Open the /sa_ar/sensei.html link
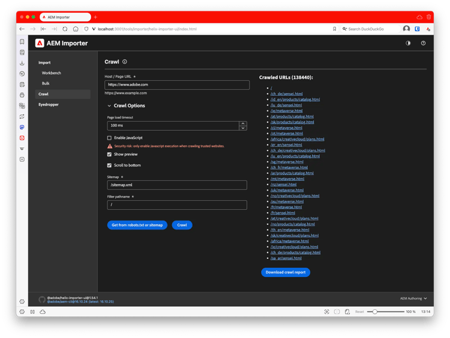Image resolution: width=450 pixels, height=338 pixels. (286, 258)
